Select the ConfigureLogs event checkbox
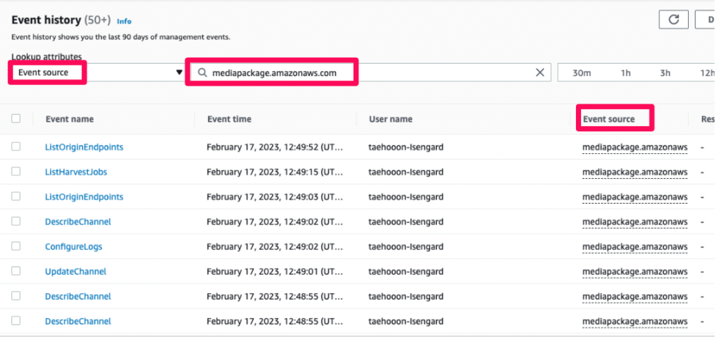 click(x=16, y=246)
